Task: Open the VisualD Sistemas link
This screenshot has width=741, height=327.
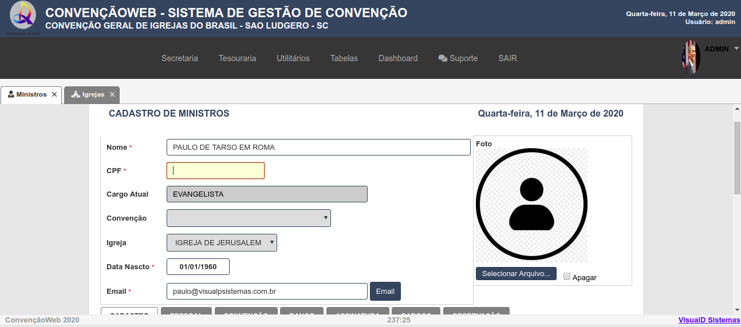Action: (709, 320)
